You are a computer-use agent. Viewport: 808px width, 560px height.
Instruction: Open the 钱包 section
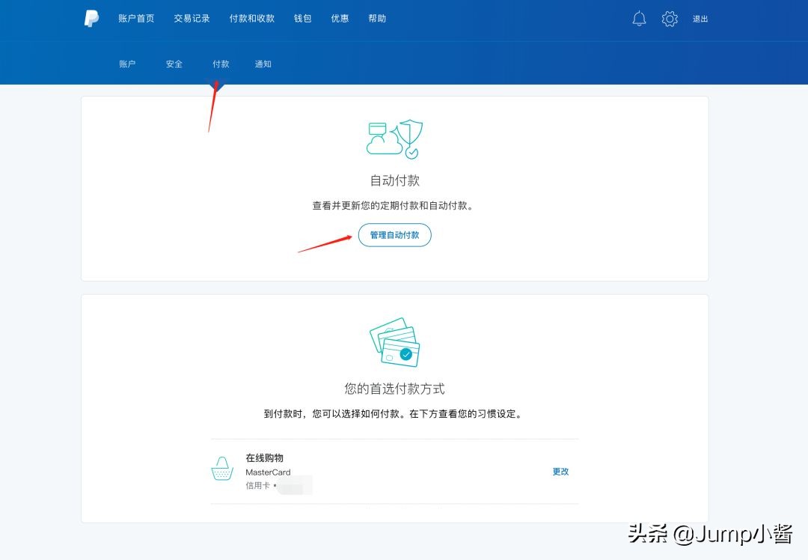click(x=302, y=18)
